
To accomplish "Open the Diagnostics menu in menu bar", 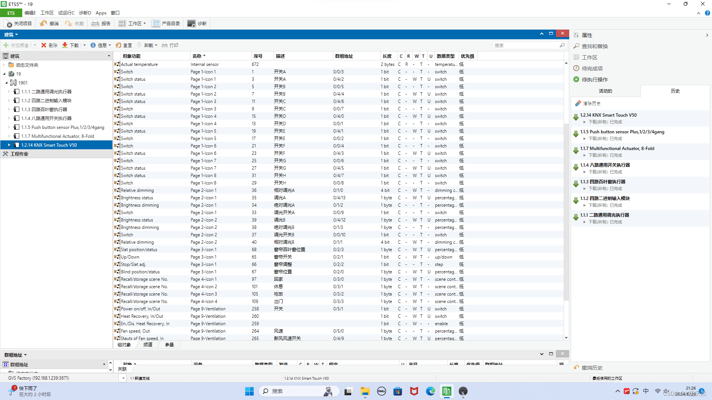I will (85, 13).
